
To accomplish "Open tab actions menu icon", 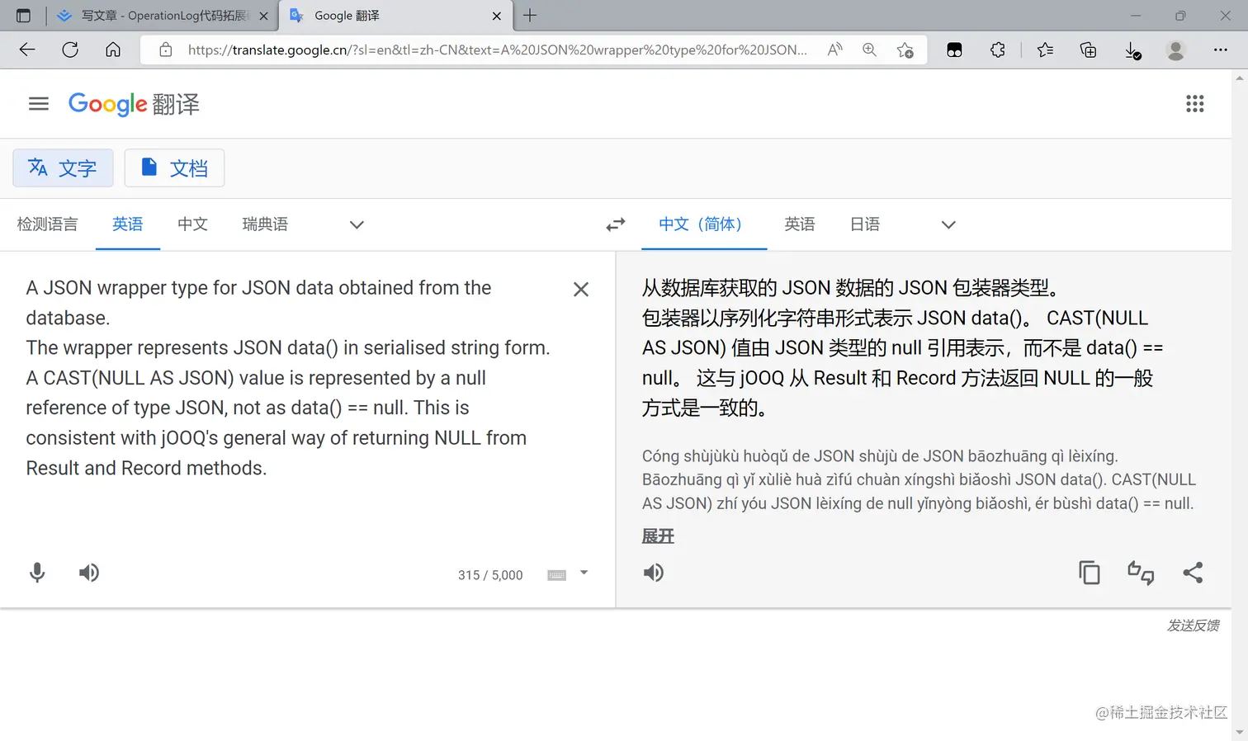I will [23, 16].
